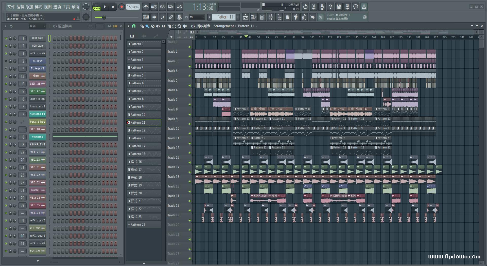Open the online shop cart icon

click(321, 17)
